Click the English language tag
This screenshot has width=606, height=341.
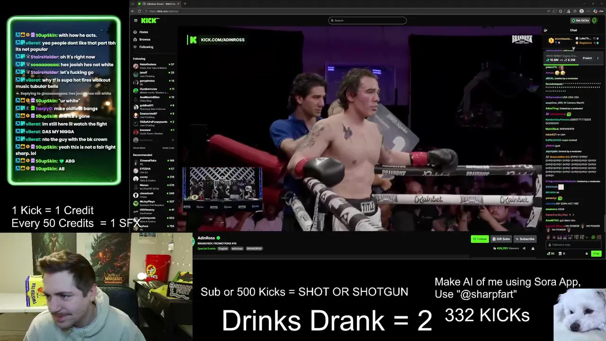(x=223, y=249)
